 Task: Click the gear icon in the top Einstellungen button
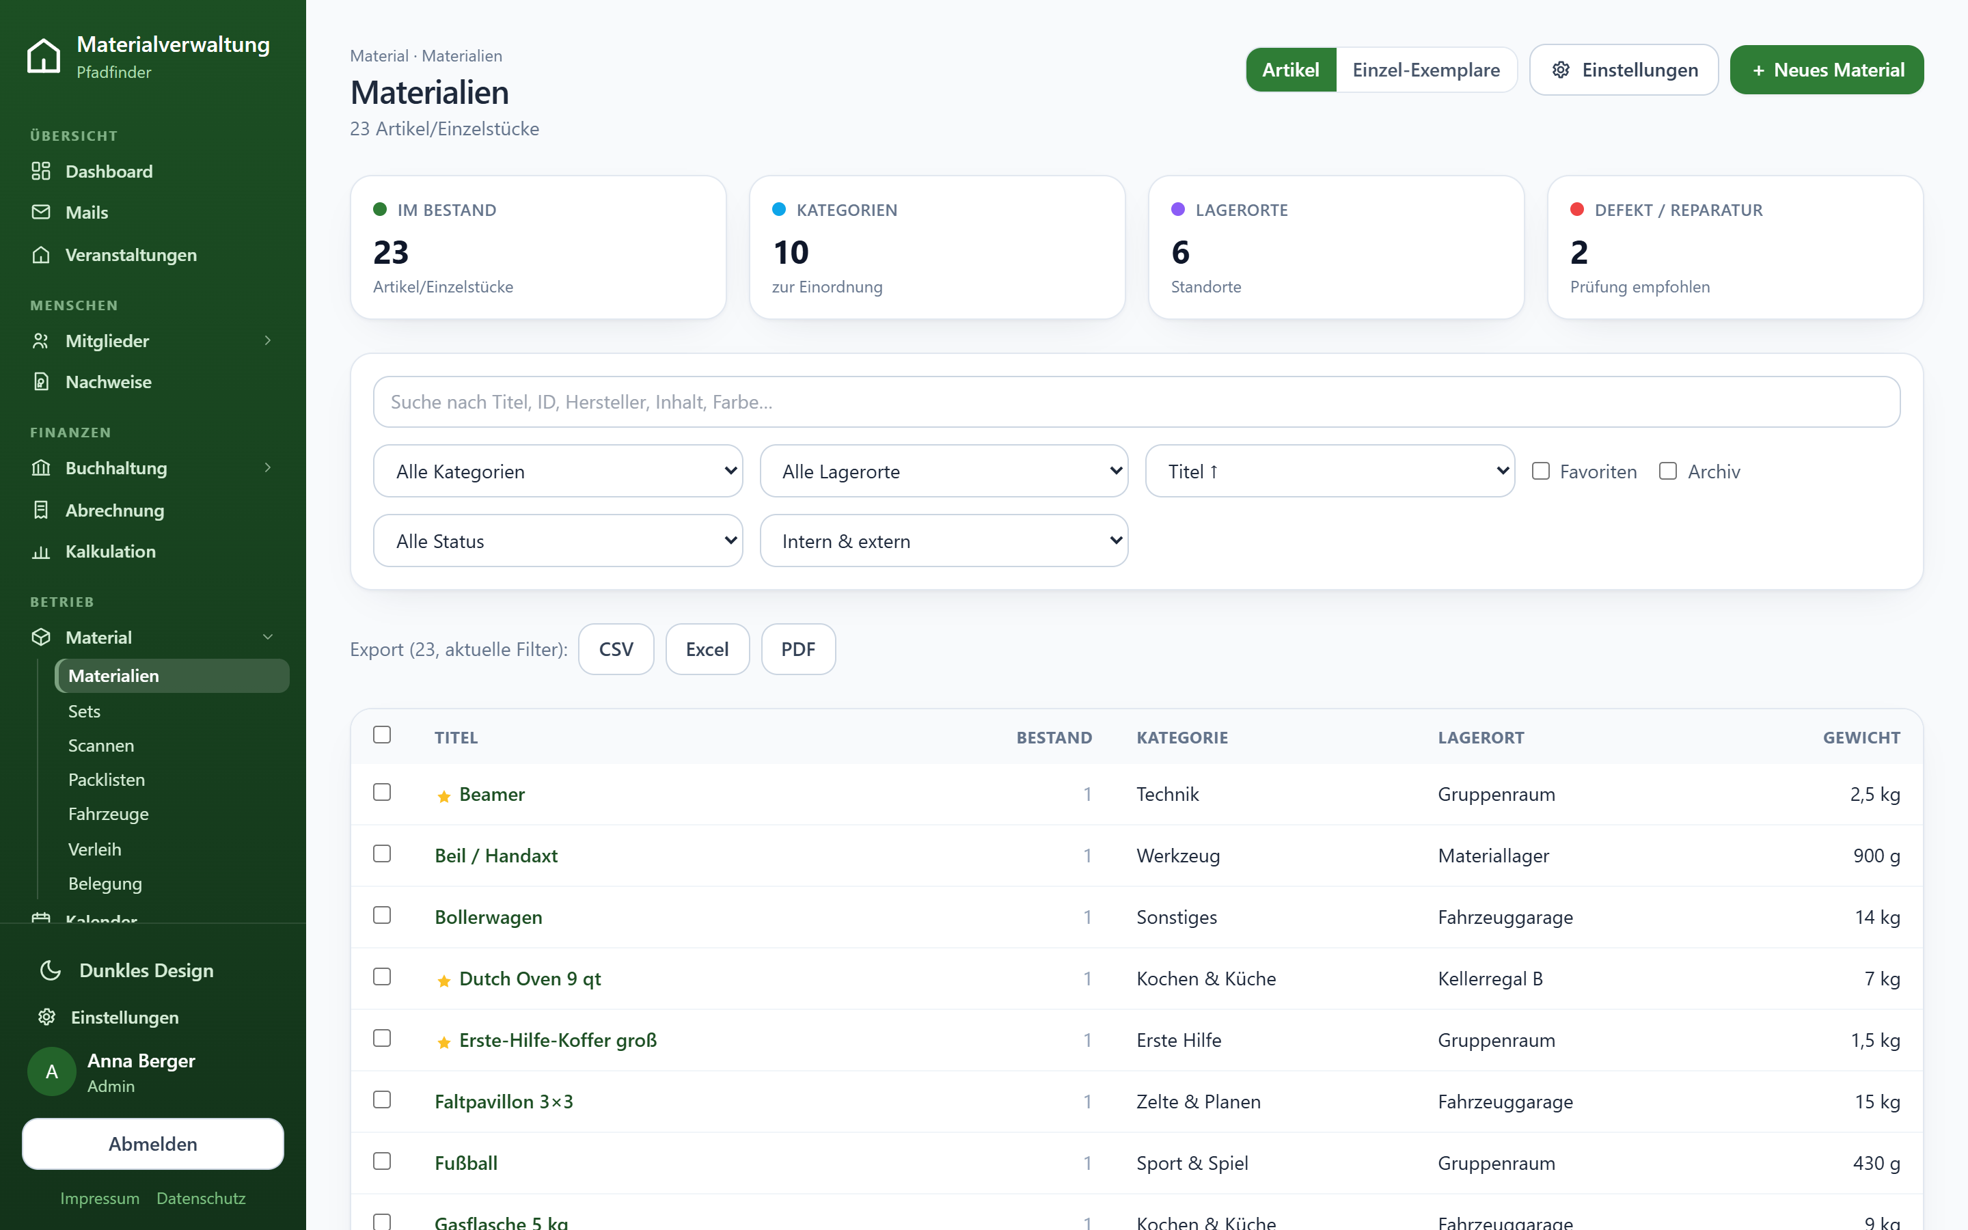point(1561,70)
